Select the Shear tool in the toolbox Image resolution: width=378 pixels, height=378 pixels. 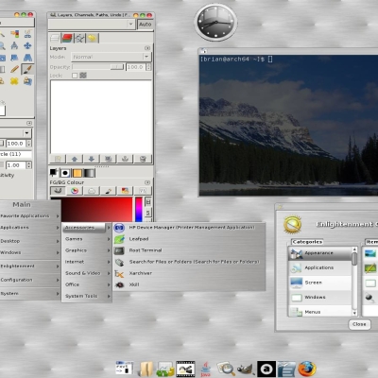tap(14, 58)
